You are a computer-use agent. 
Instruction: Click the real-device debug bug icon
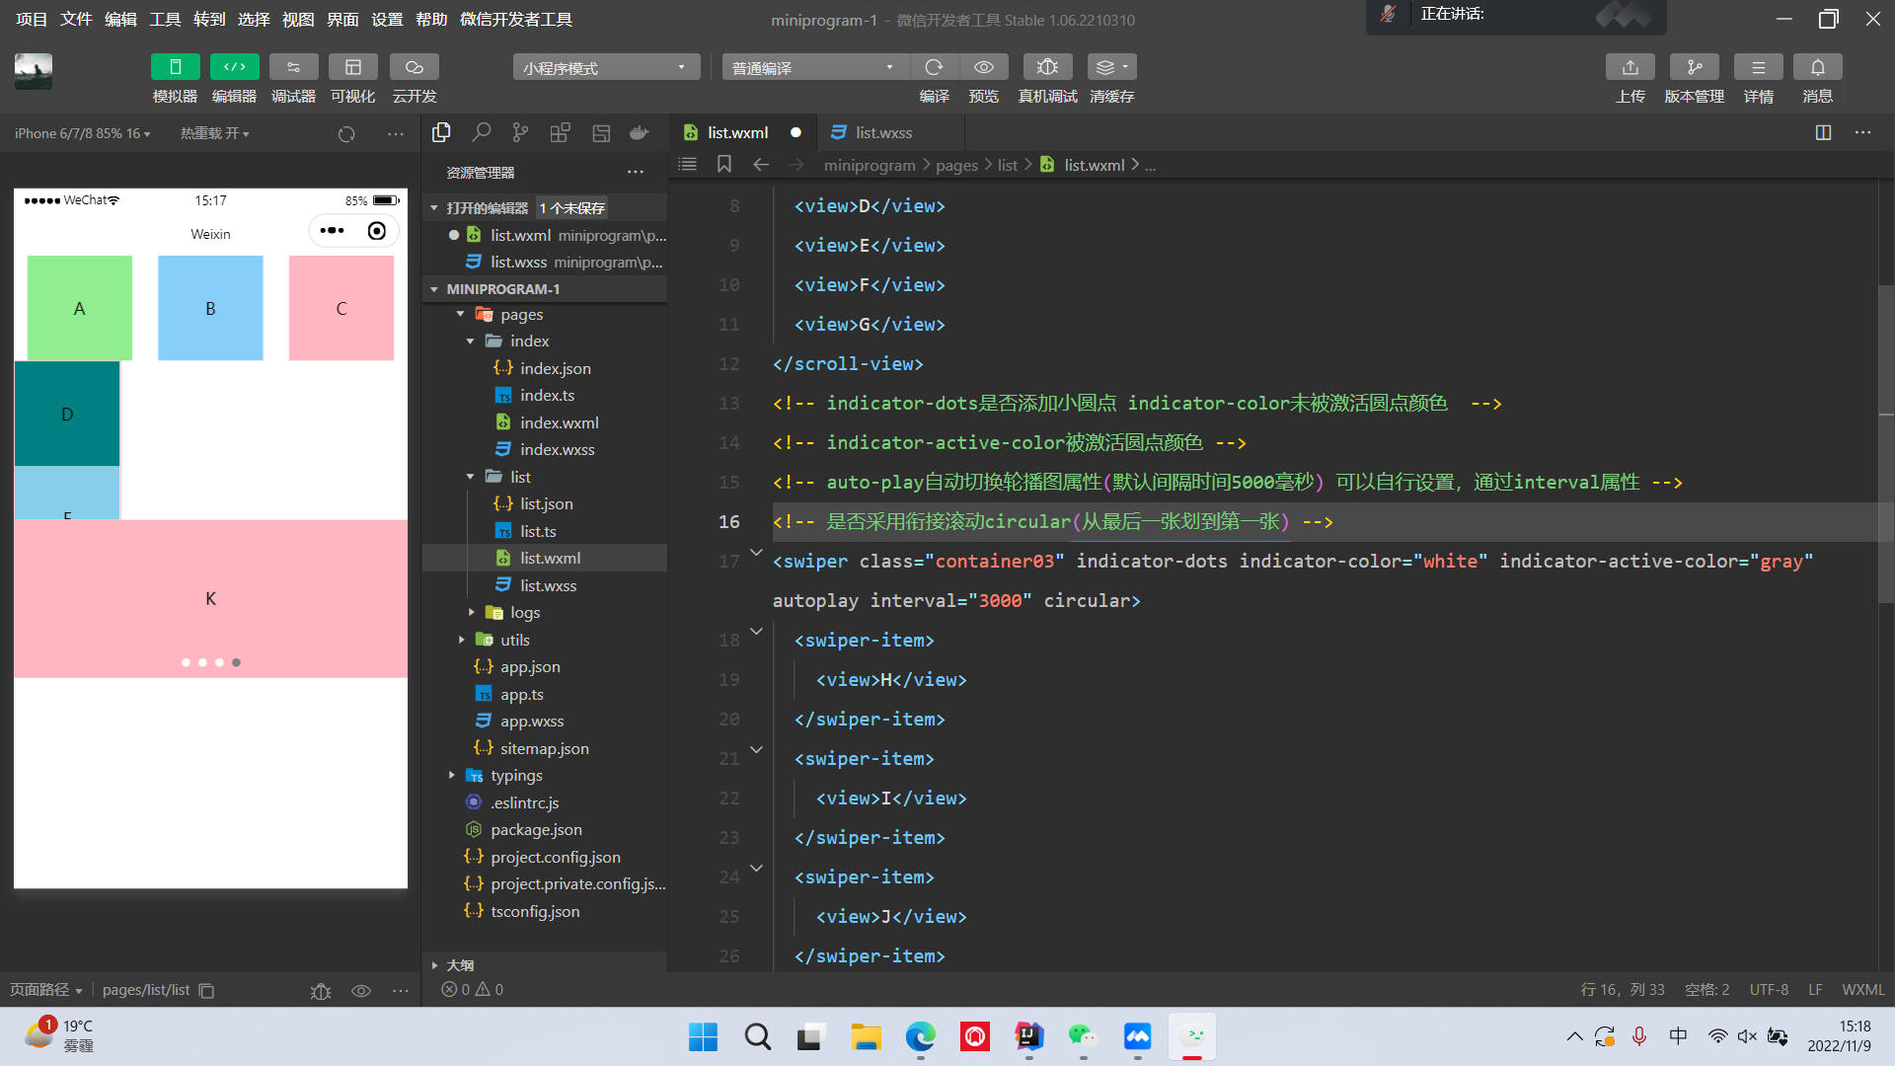1047,67
